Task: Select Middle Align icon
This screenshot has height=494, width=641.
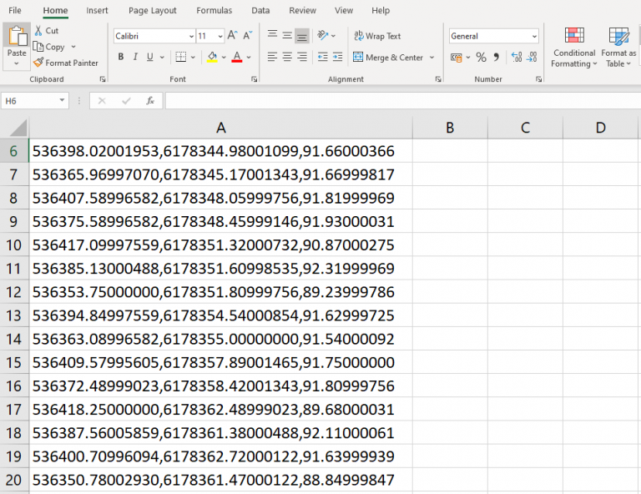Action: pos(287,35)
